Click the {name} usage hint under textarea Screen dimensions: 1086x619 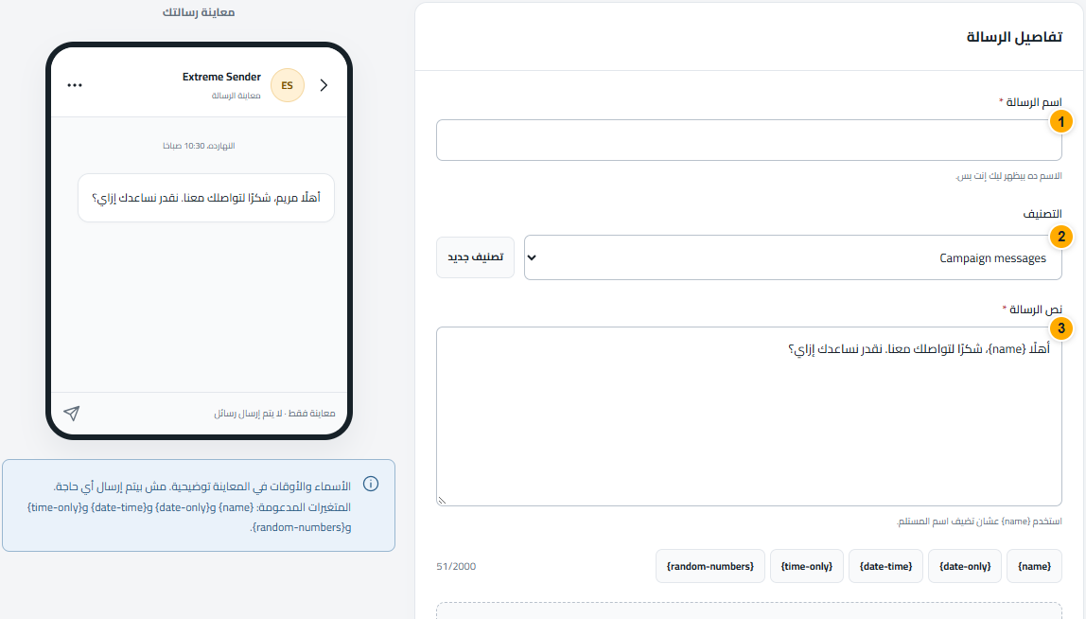(979, 522)
